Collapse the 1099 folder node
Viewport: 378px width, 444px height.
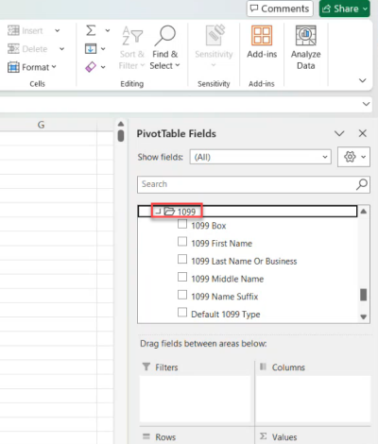158,212
